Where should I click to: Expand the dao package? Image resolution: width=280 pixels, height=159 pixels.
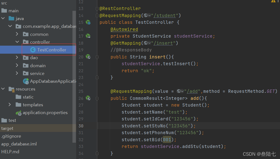click(x=17, y=57)
